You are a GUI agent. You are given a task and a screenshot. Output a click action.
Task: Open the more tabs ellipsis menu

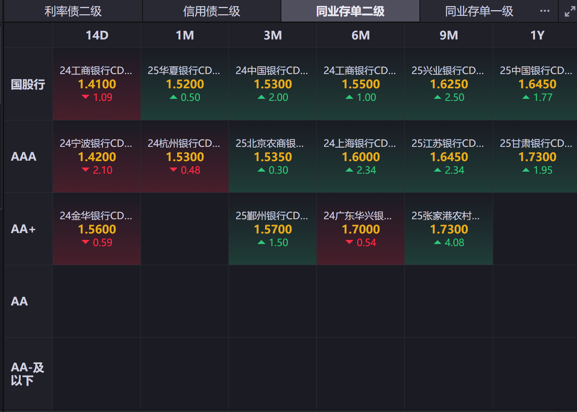pos(544,11)
